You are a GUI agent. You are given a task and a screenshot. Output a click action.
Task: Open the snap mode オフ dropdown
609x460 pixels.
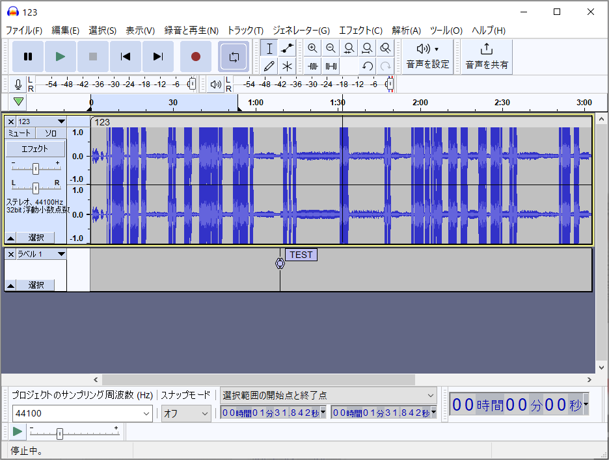tap(186, 414)
